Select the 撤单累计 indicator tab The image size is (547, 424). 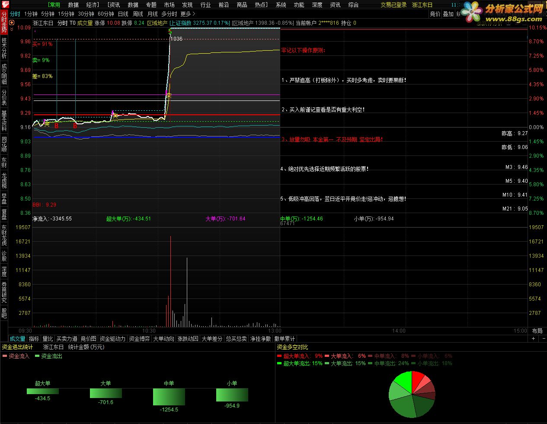285,339
